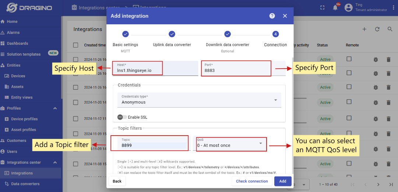
Task: Toggle Remote checkbox in 2024-11-12 row
Action: (x=349, y=118)
